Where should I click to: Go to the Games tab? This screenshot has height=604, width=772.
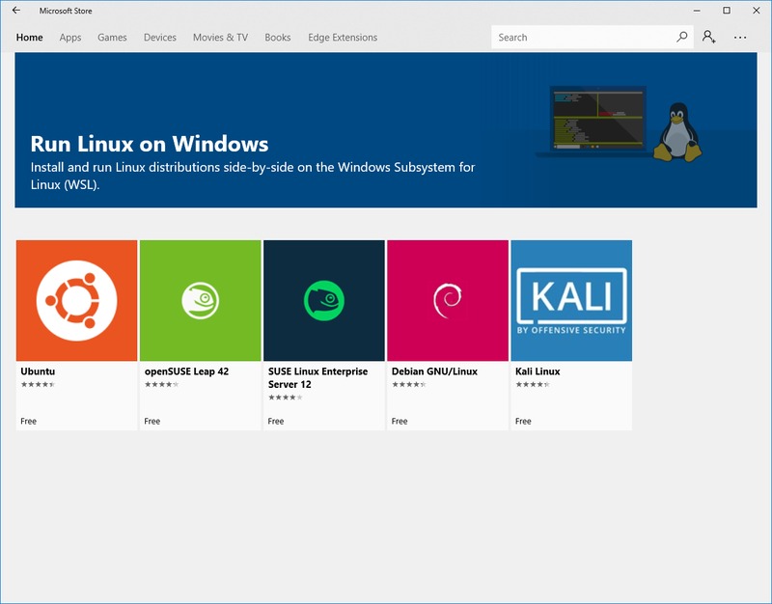[112, 38]
